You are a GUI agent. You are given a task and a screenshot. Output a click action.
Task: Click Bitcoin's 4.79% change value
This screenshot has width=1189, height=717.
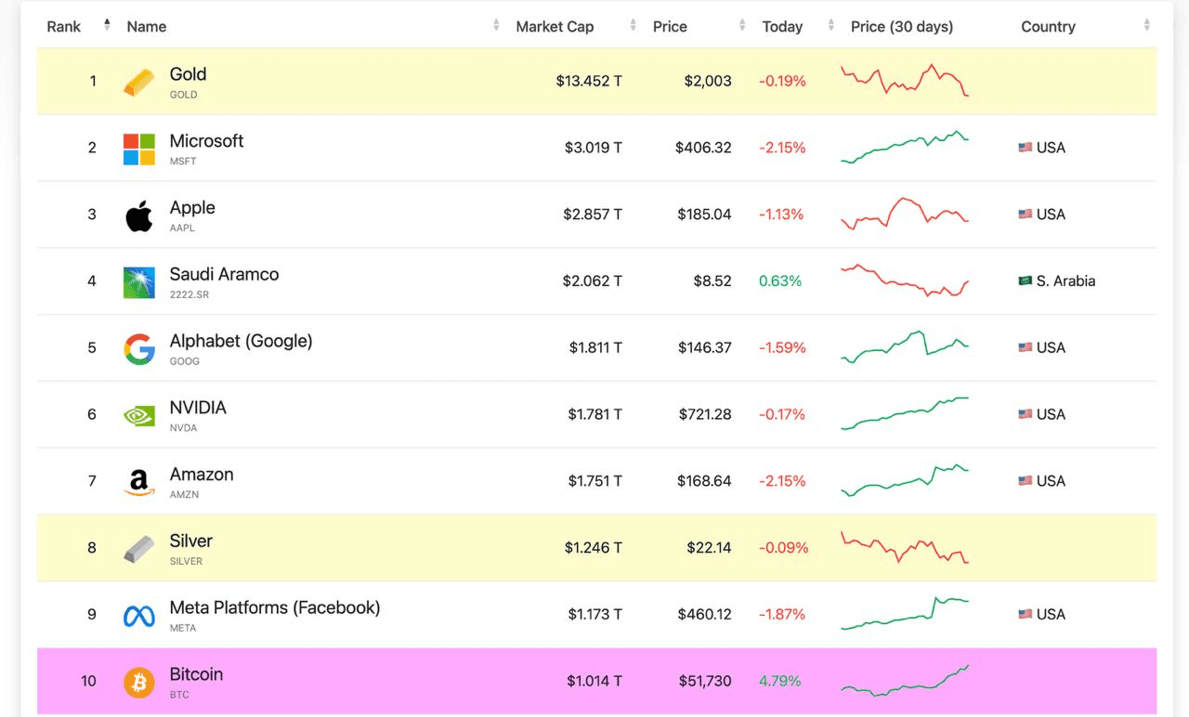pyautogui.click(x=779, y=682)
